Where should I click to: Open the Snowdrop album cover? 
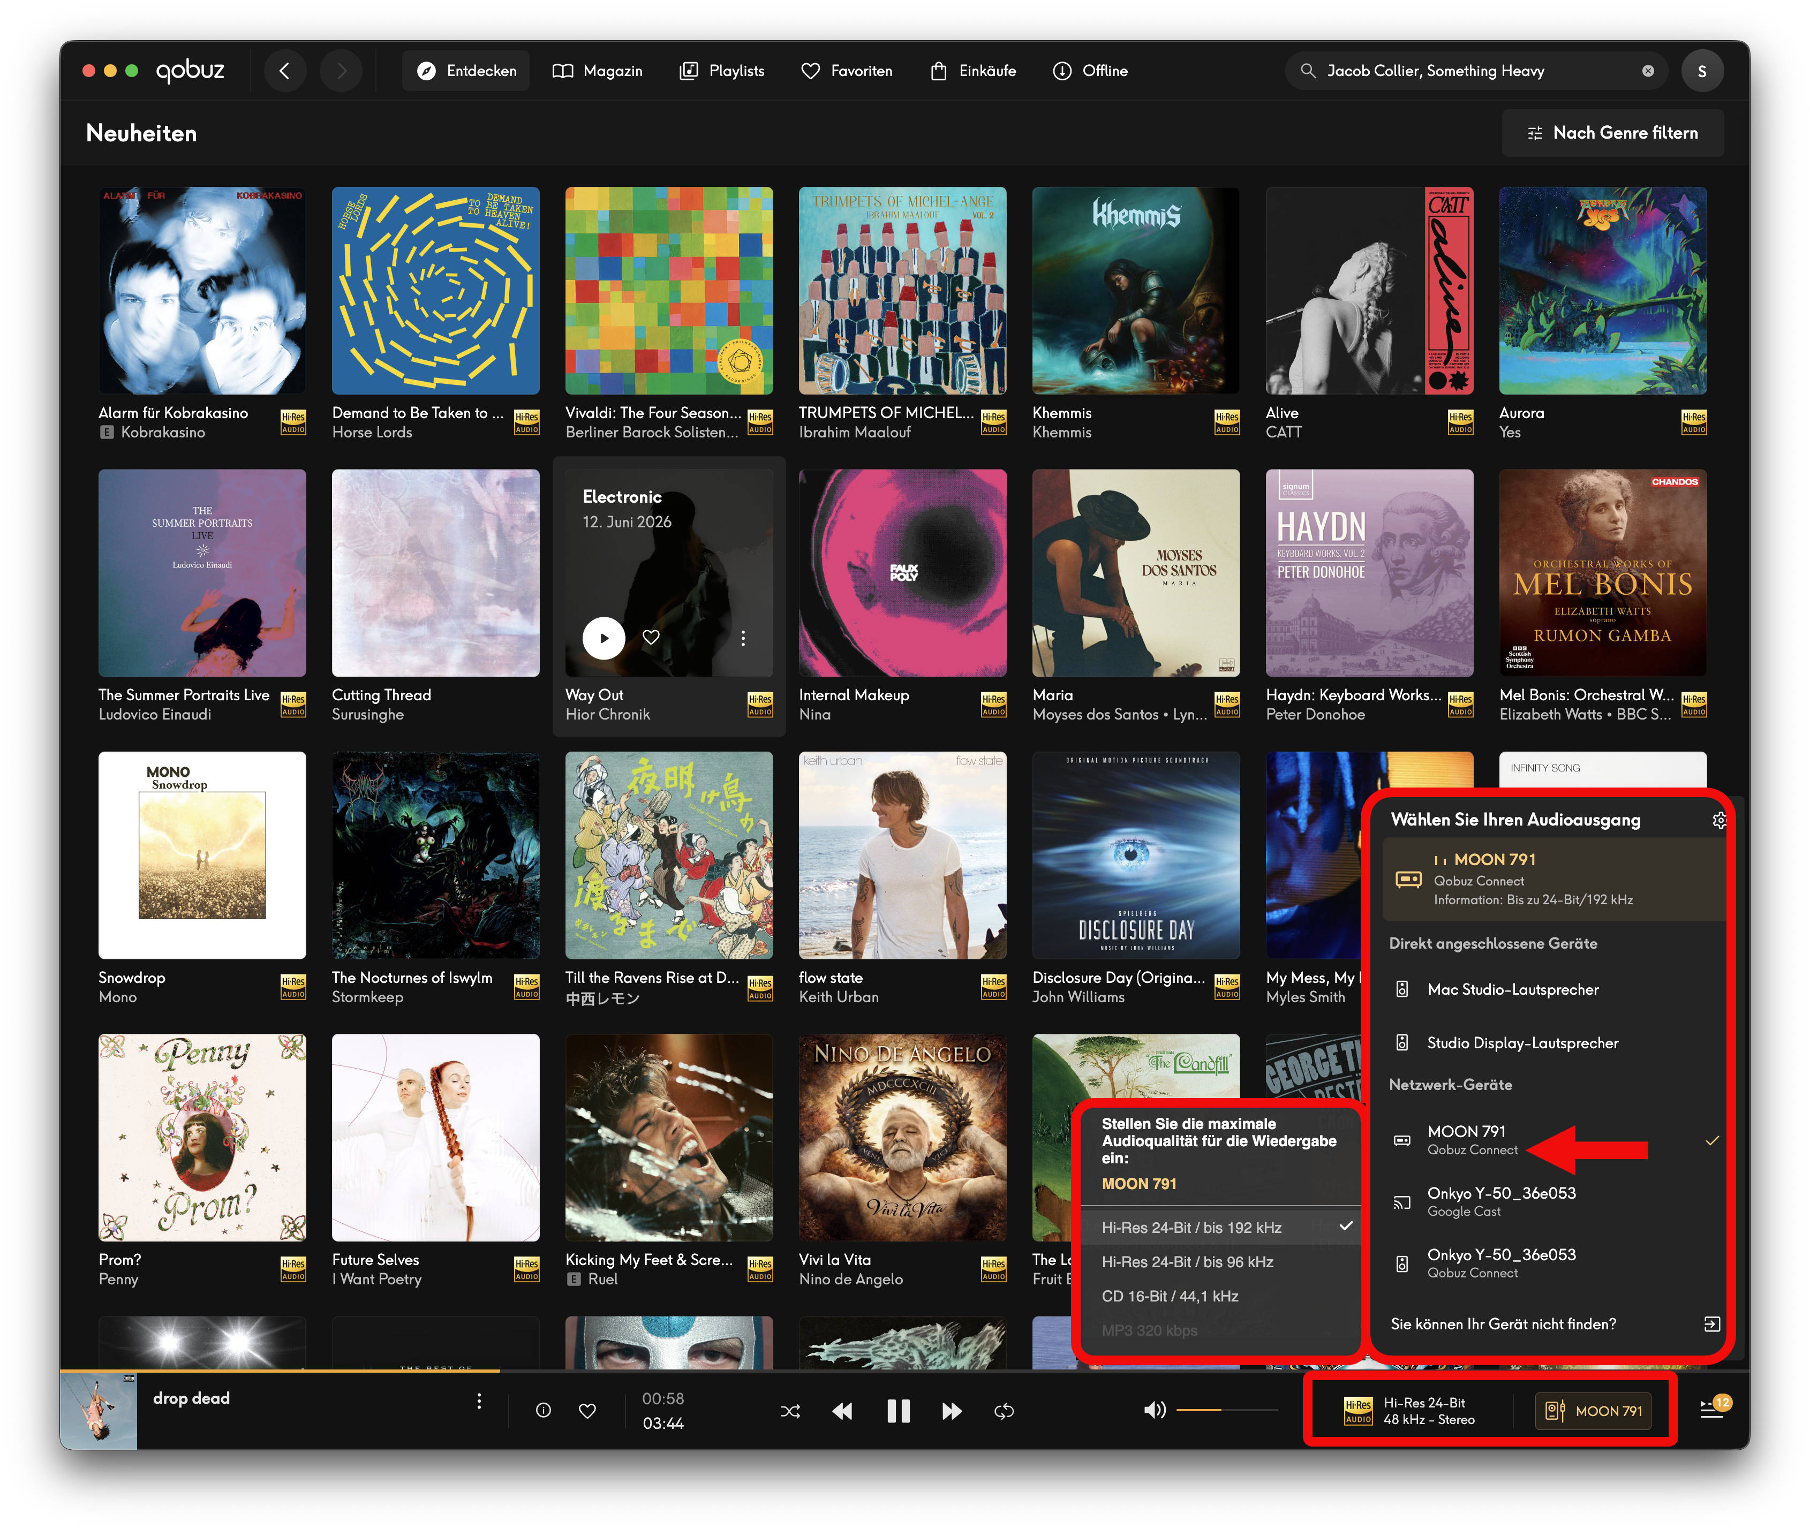pos(202,854)
